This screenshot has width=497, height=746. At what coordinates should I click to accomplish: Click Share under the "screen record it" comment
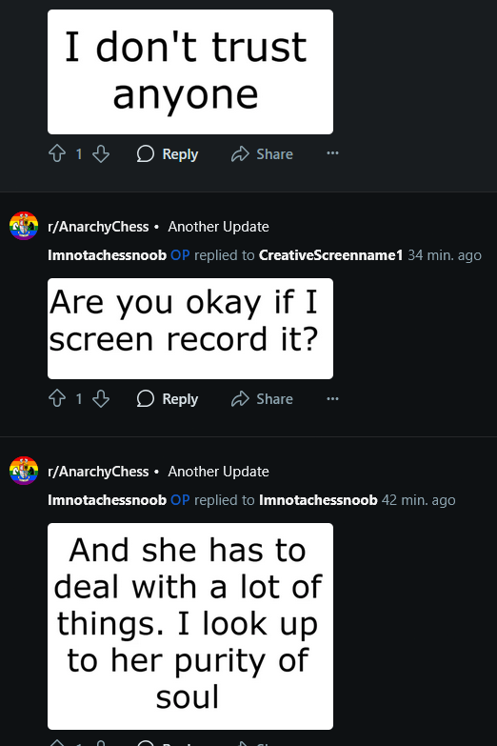pos(262,398)
